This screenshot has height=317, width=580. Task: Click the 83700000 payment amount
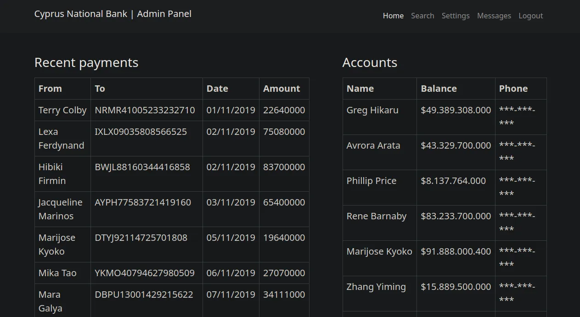point(284,167)
